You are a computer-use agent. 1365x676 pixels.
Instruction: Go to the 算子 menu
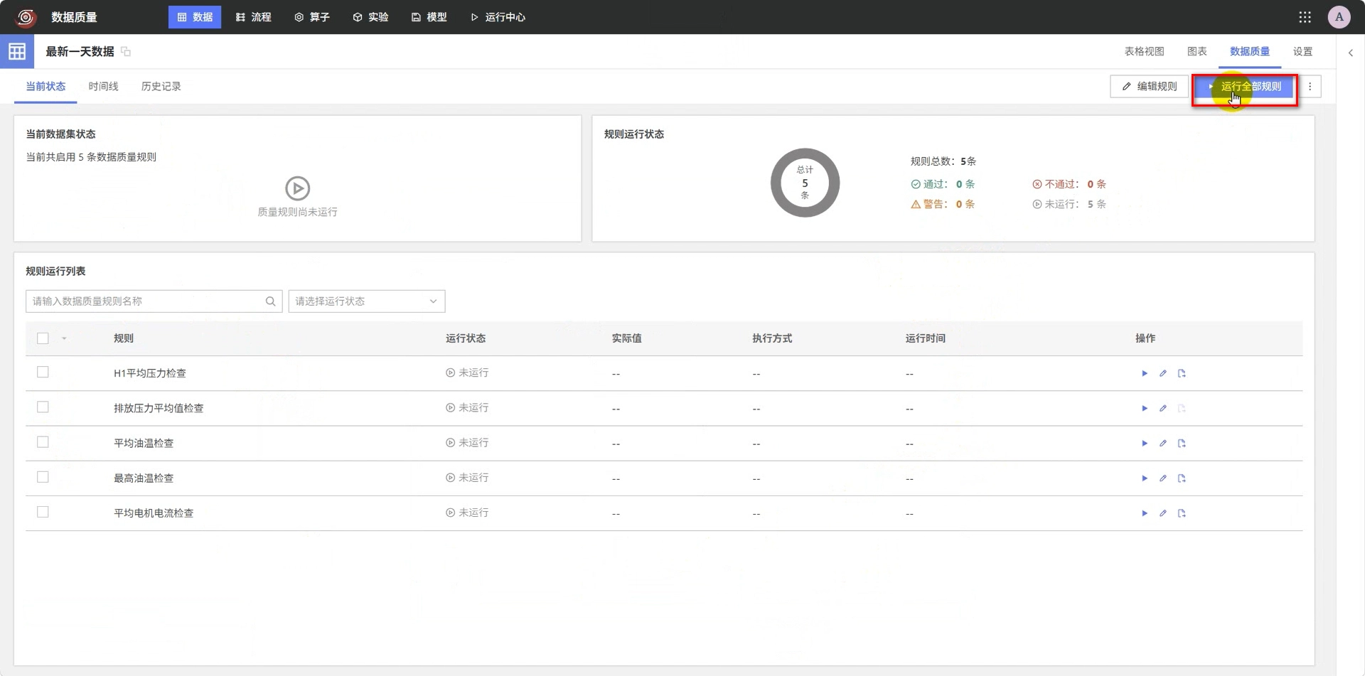point(312,17)
